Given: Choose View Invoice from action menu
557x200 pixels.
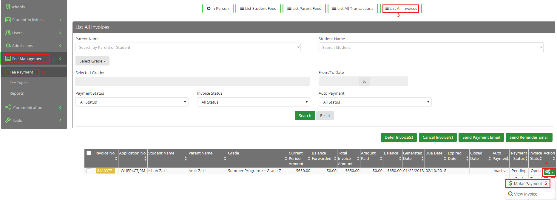Looking at the screenshot, I should pyautogui.click(x=523, y=194).
